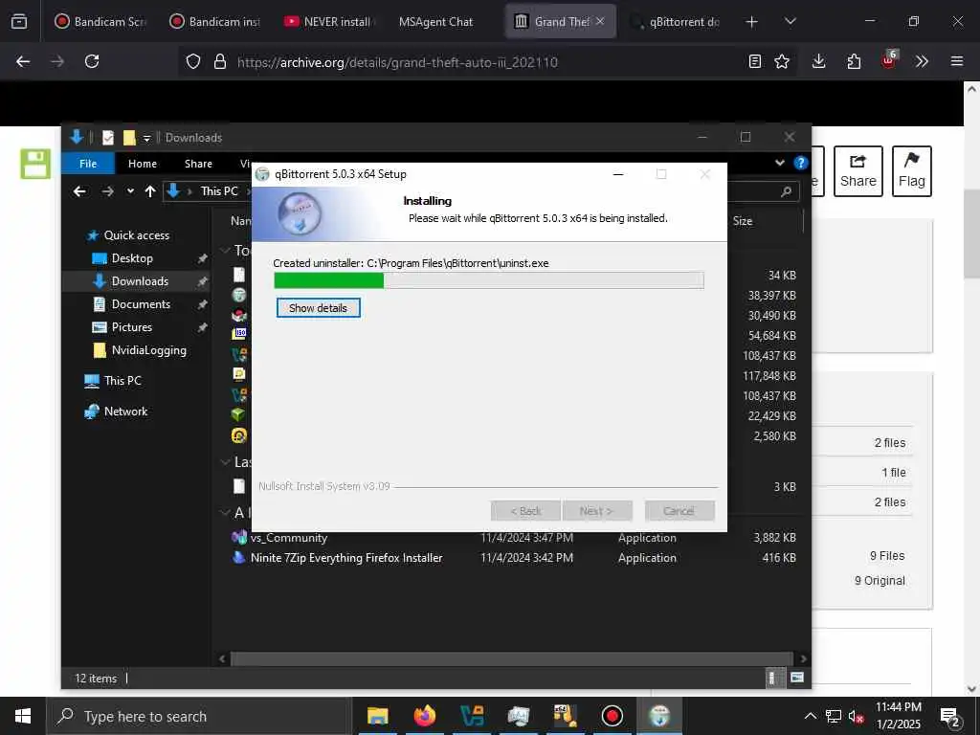
Task: List all tabs dropdown arrow
Action: 790,21
